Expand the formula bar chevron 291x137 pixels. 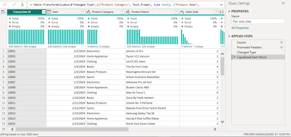point(221,4)
